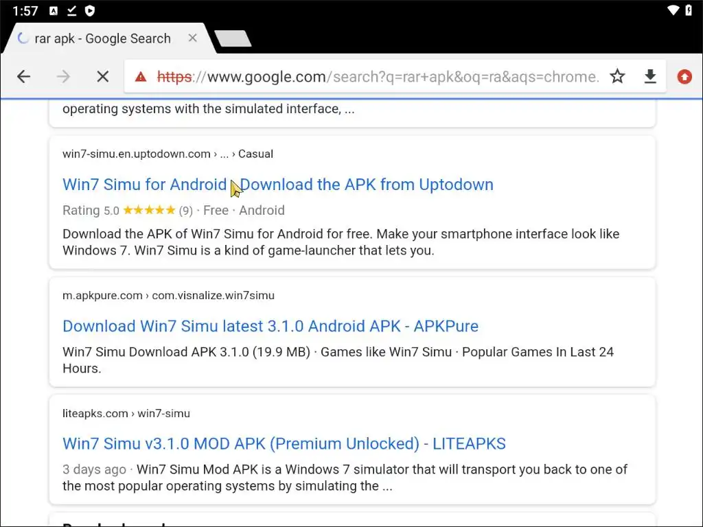
Task: Tap the battery status icon
Action: coord(689,10)
